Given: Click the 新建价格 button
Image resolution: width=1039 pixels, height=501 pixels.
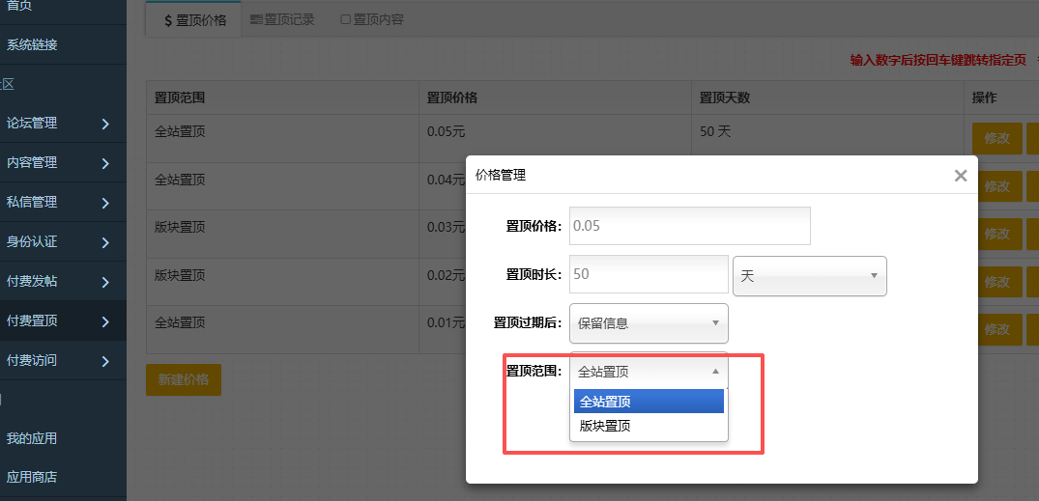Looking at the screenshot, I should tap(184, 379).
